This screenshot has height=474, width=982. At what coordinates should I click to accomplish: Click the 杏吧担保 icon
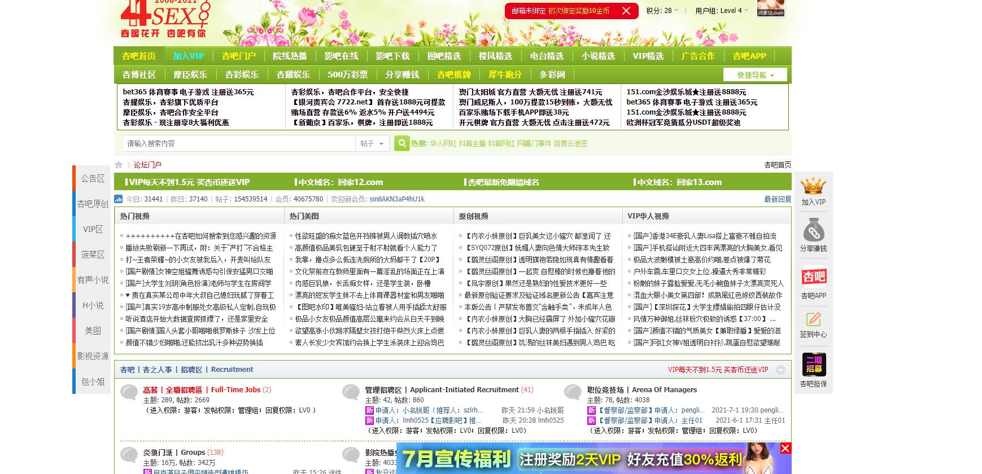813,365
